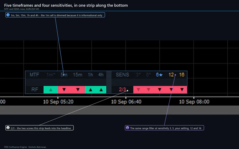Viewport: 239px width, 149px height.
Task: Select the MTF row label
Action: tap(34, 75)
